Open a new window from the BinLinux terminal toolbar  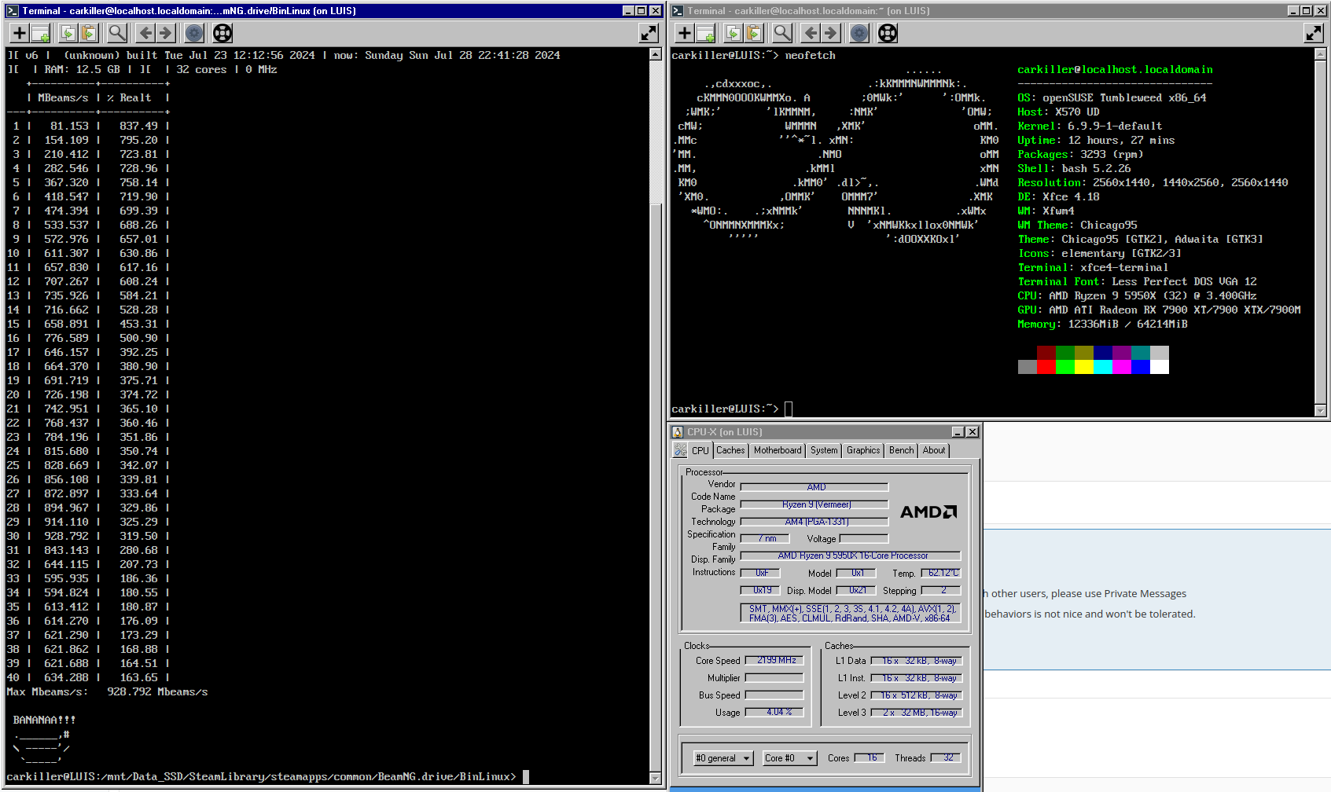(41, 33)
